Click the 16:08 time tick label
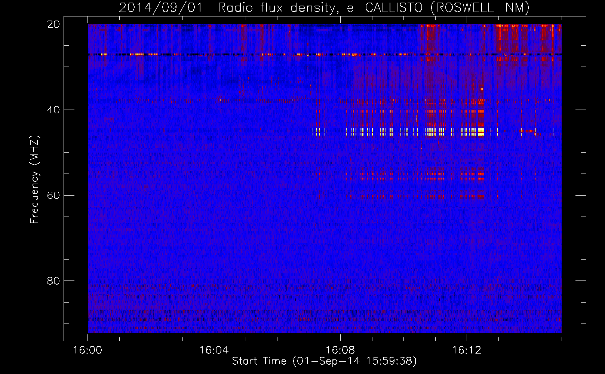 tap(340, 350)
